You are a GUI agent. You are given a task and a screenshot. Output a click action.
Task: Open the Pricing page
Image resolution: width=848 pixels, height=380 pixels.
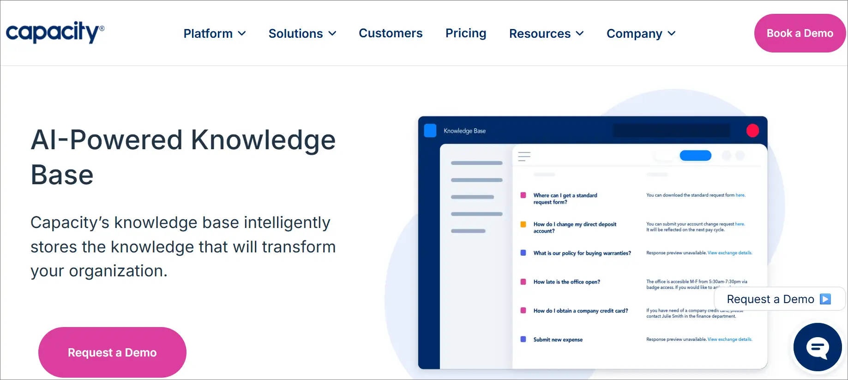tap(466, 34)
